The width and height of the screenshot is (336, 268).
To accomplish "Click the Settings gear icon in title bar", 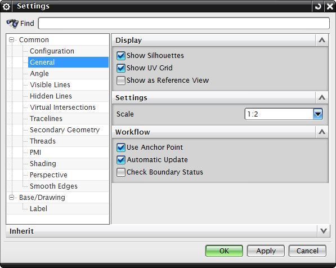I will 6,6.
